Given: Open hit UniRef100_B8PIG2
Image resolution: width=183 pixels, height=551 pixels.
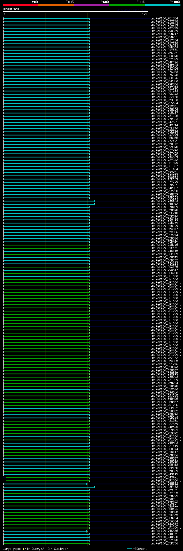Looking at the screenshot, I should tap(164, 408).
